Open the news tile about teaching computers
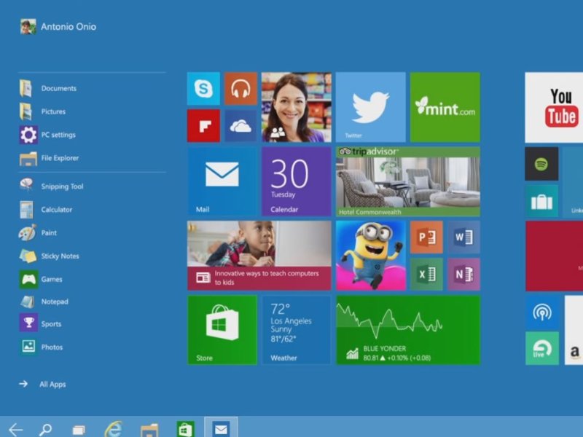Screen dimensions: 583x437 (259, 256)
